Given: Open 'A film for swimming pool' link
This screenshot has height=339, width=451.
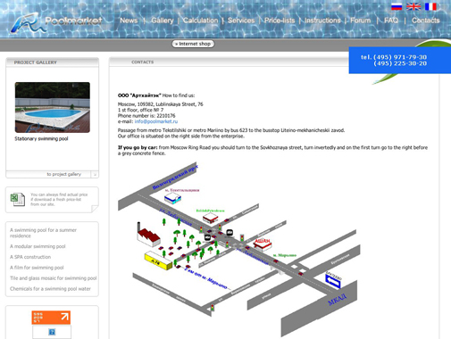Looking at the screenshot, I should pyautogui.click(x=37, y=268).
